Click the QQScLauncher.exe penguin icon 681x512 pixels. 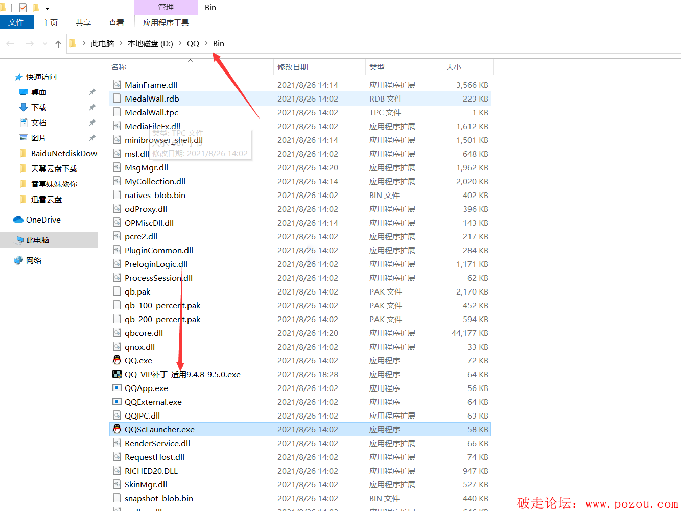(117, 429)
